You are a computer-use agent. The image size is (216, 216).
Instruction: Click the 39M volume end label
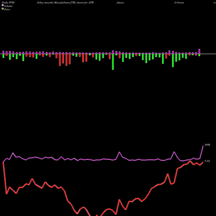pos(207,145)
